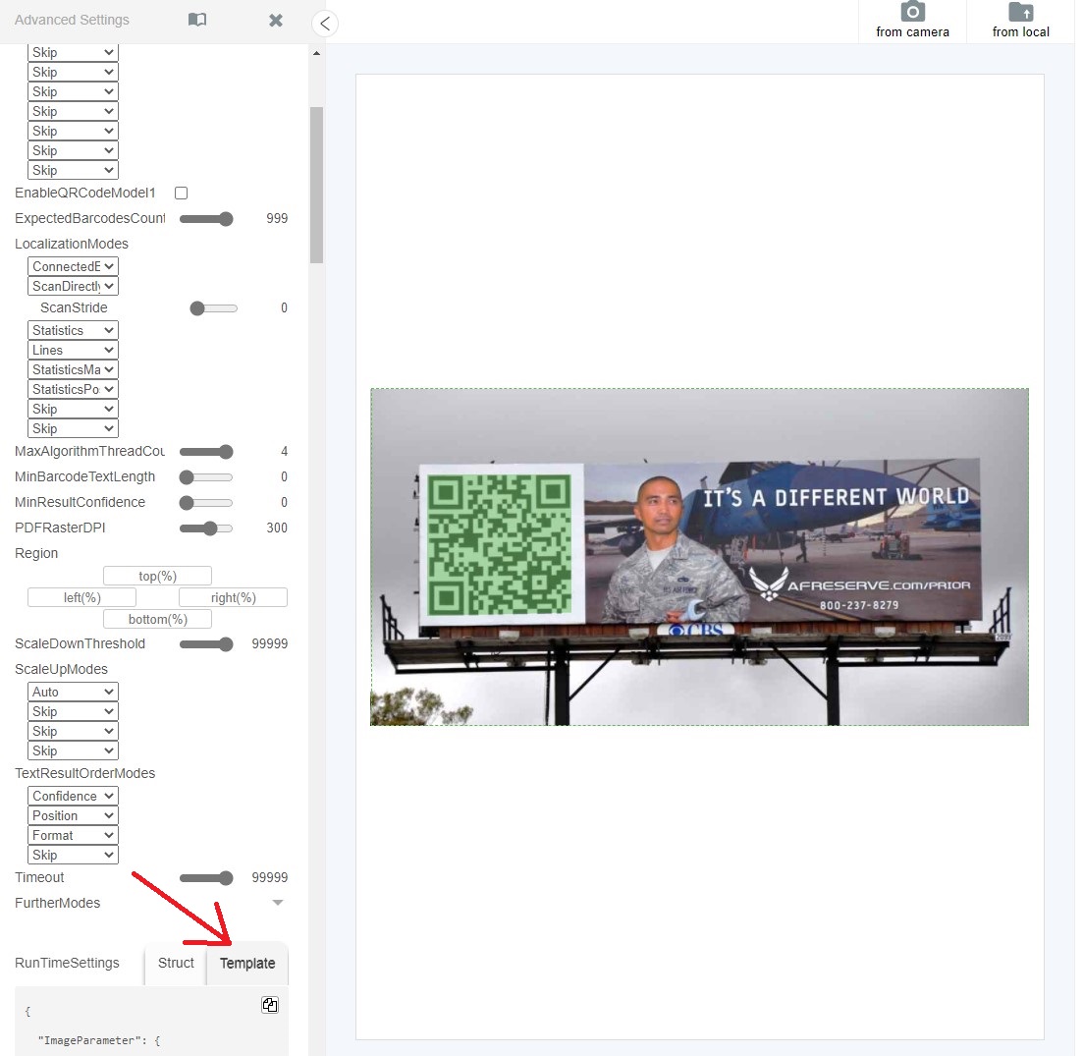Click the Region left(%) input field
This screenshot has width=1083, height=1056.
point(81,597)
